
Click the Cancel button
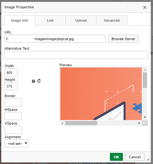[x=135, y=157]
